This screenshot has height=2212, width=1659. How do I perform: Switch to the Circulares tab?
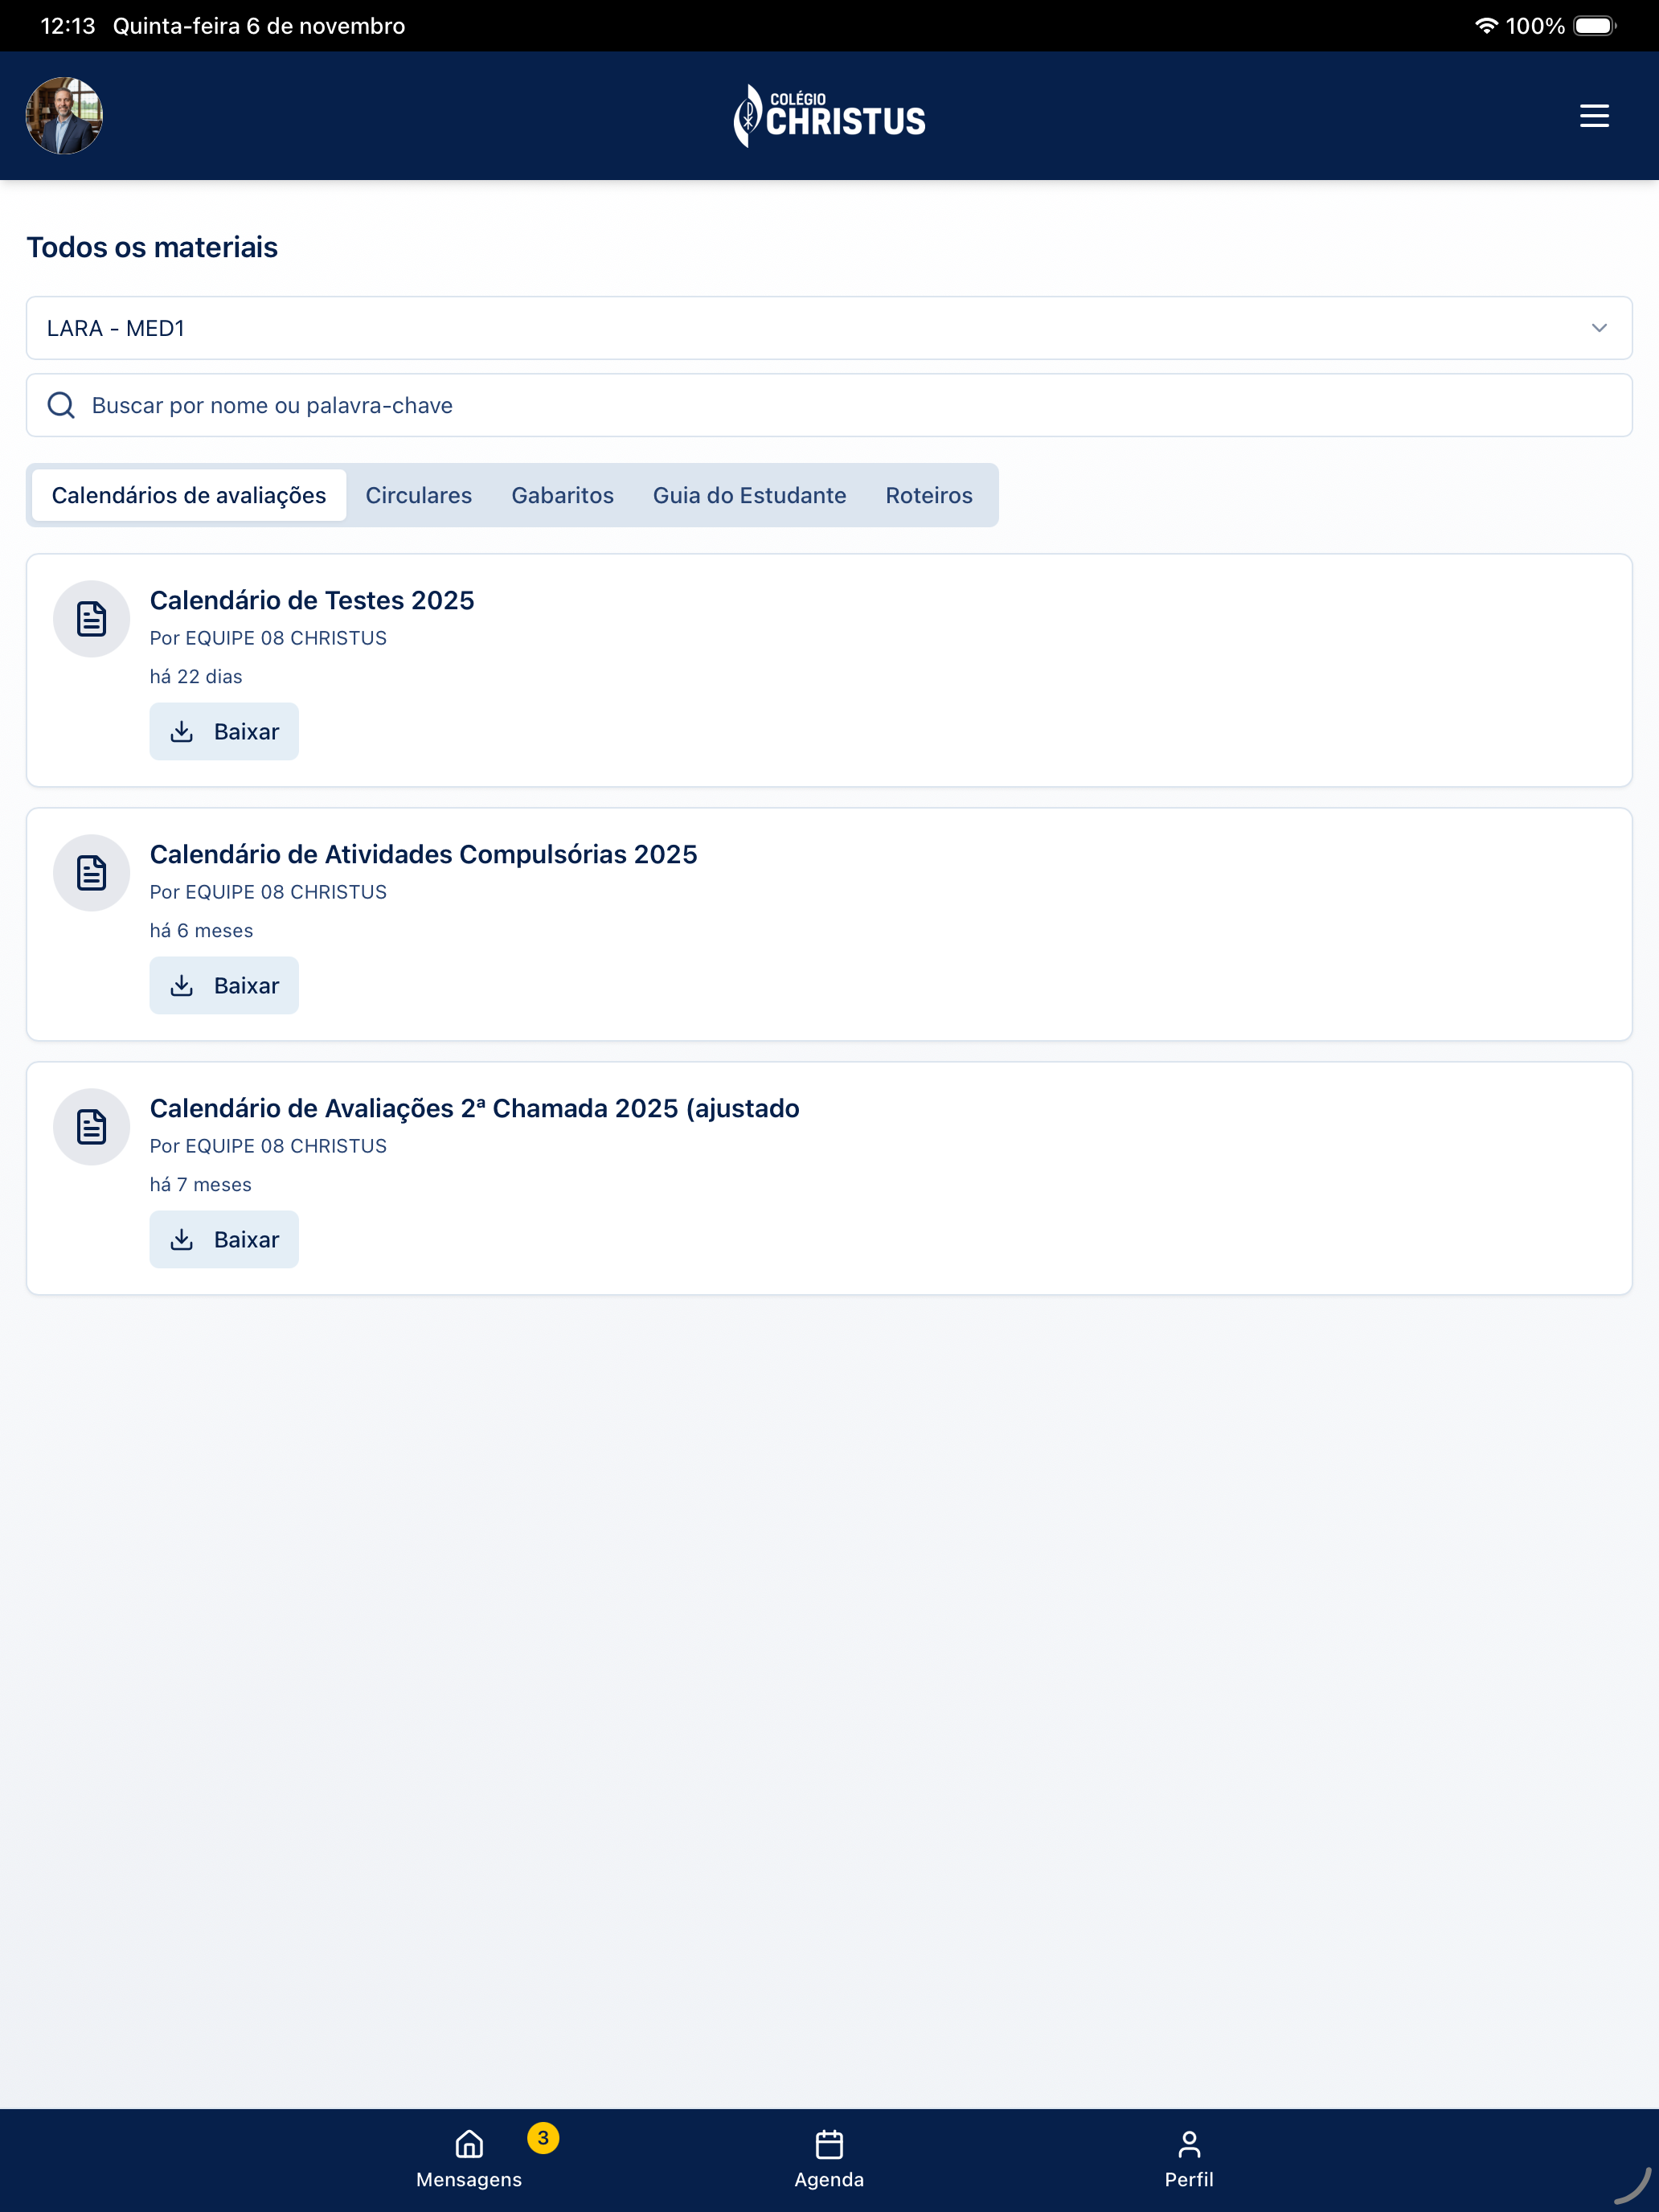419,495
